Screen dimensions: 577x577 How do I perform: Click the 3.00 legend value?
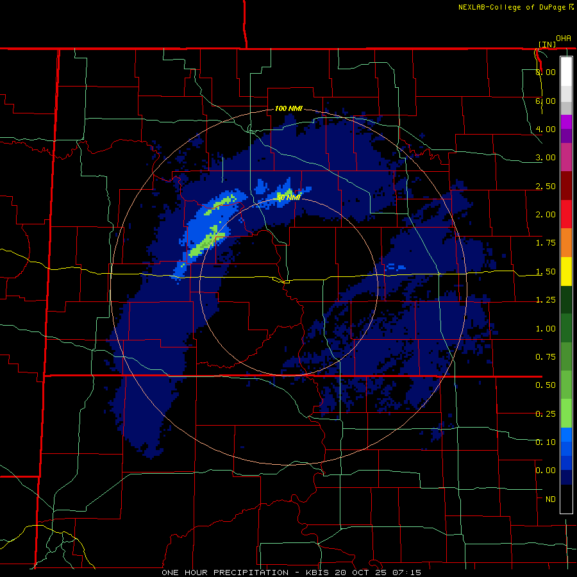coord(546,158)
